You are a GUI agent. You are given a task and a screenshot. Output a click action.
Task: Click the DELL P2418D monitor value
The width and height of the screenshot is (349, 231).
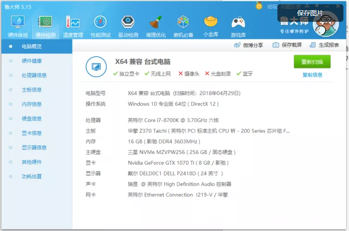coord(175,173)
